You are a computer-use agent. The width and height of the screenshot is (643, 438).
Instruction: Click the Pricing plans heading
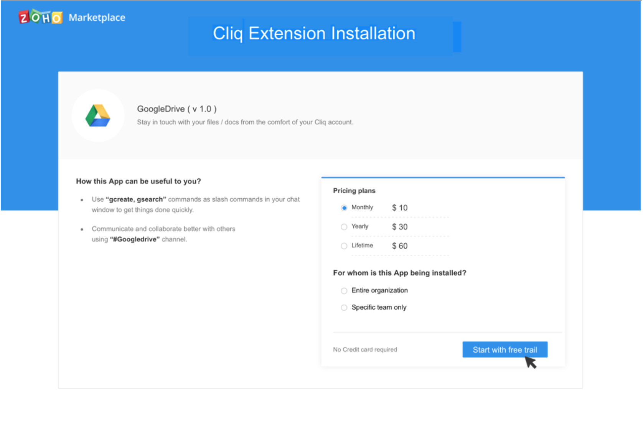(x=354, y=191)
